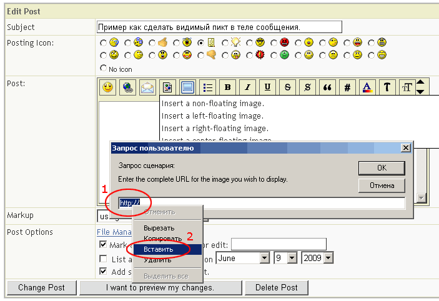This screenshot has width=439, height=301.
Task: Click toolbar upper arrow to the right
Action: coord(420,82)
